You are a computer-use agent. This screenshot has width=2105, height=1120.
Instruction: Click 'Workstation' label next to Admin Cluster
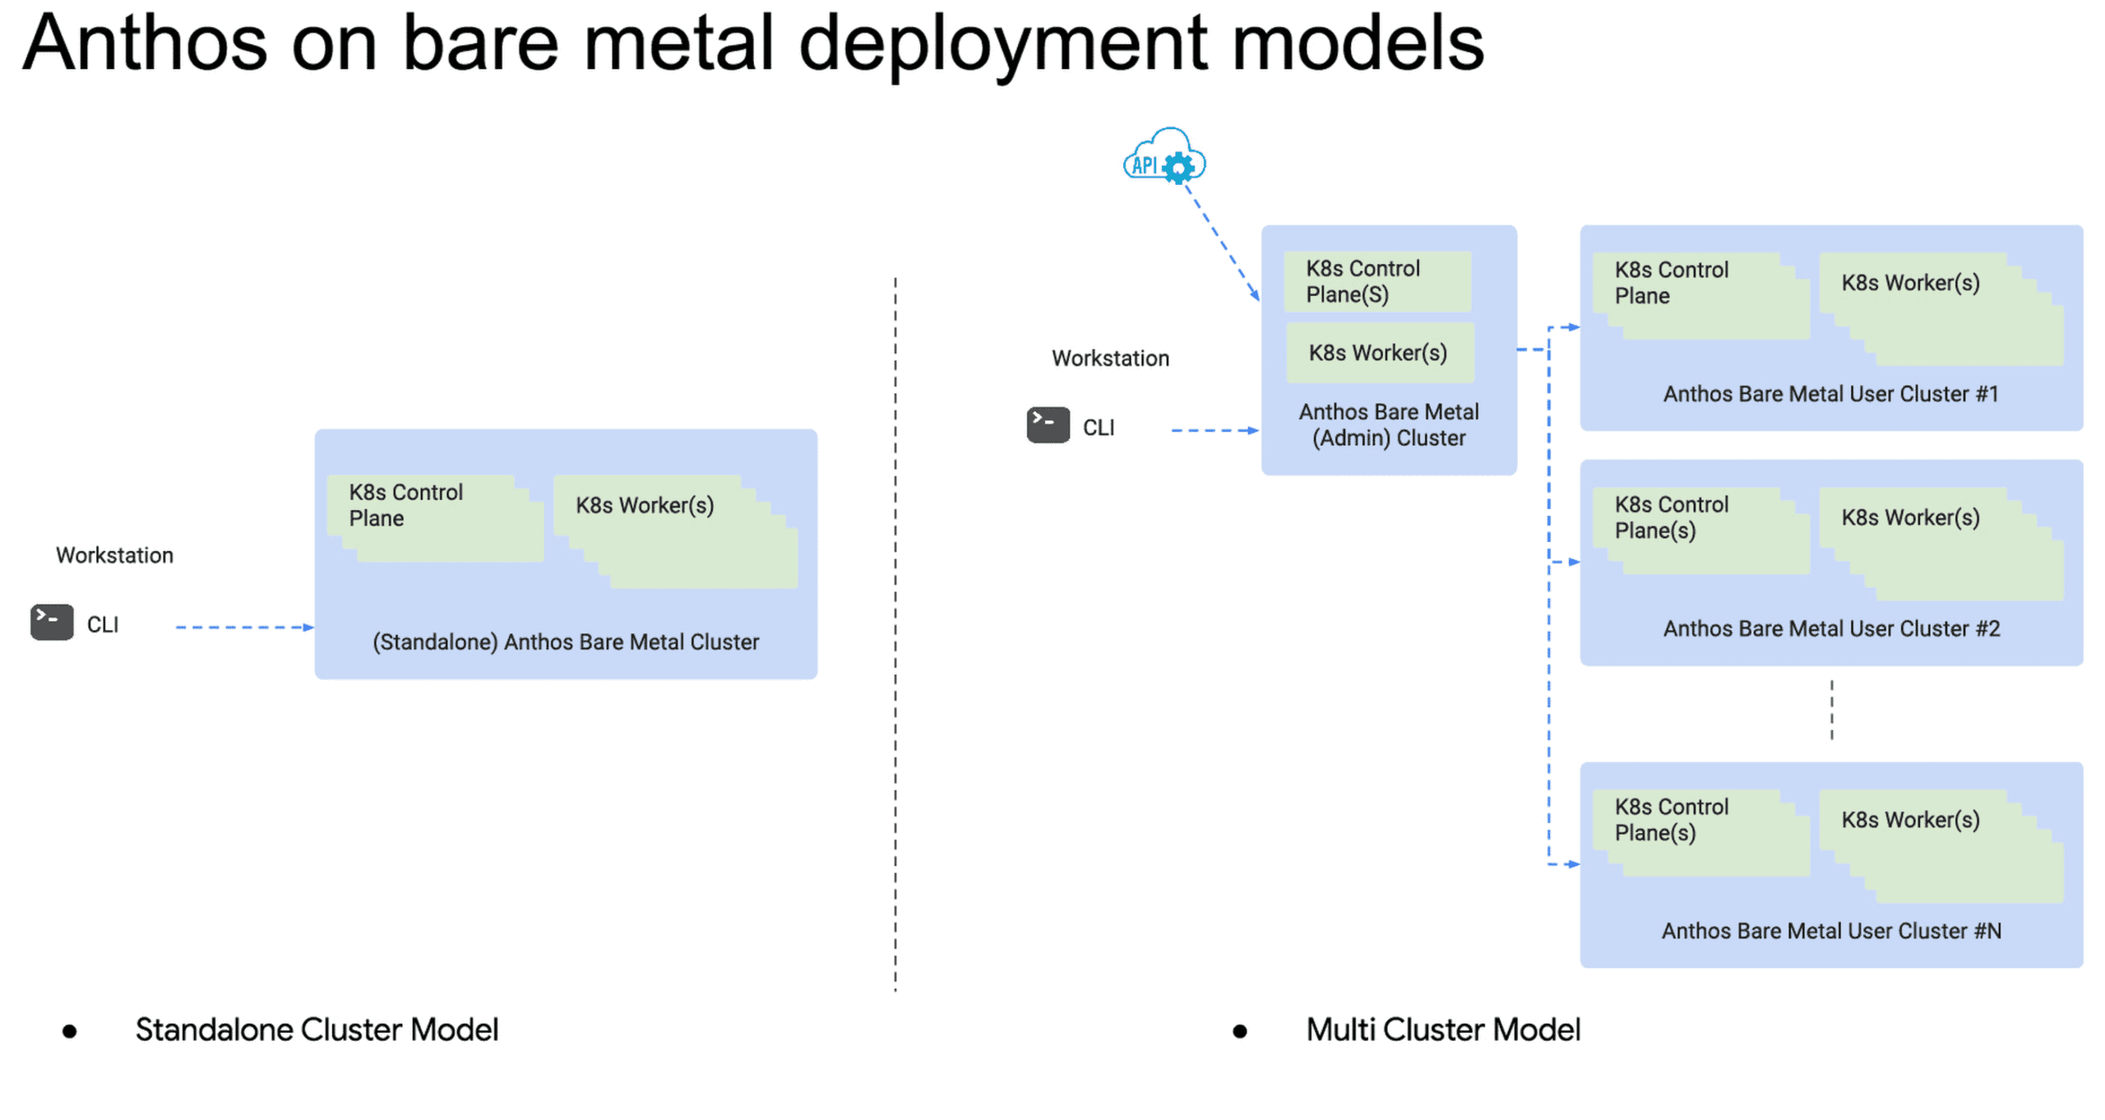(1110, 358)
